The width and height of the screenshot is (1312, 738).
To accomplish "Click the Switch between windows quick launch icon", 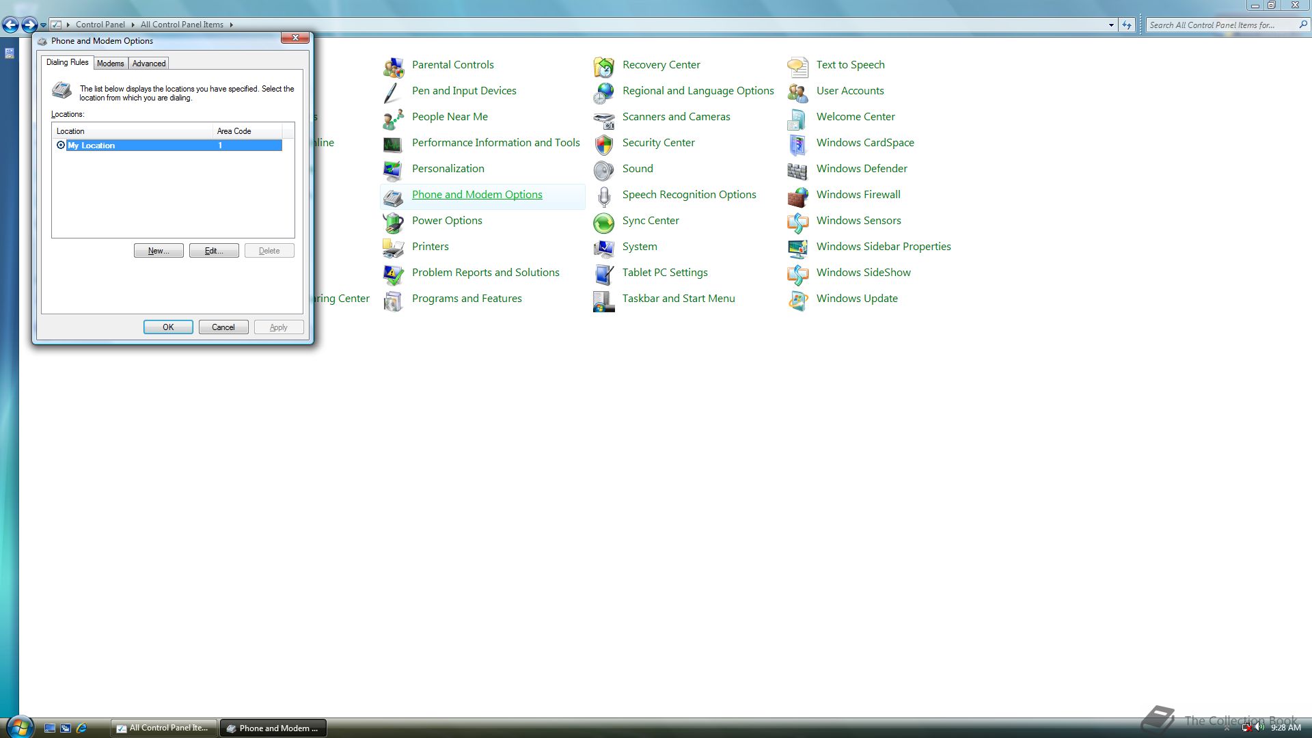I will [66, 728].
